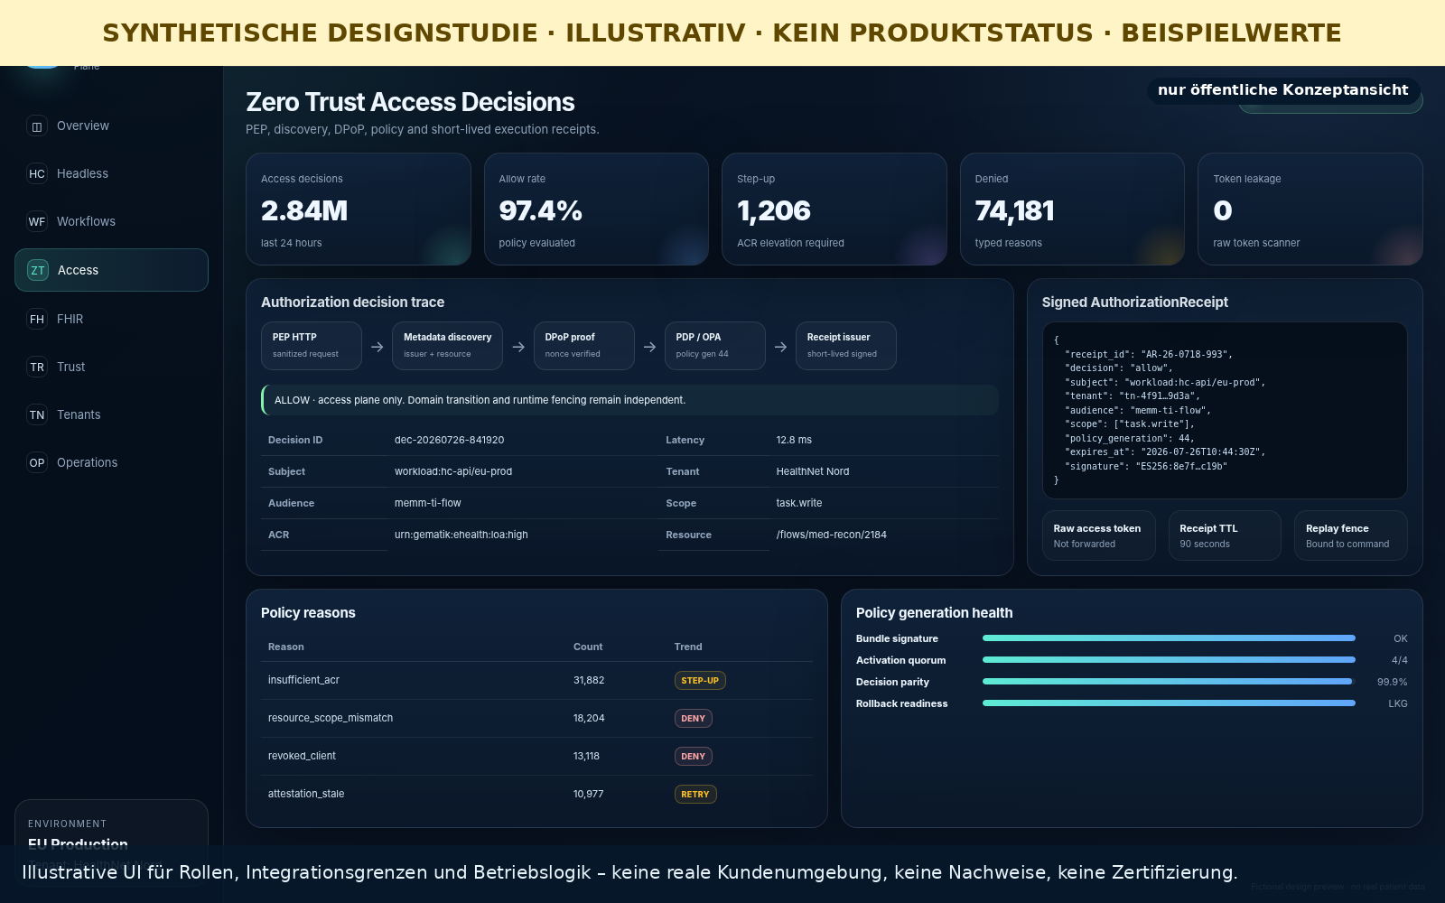Click the signature line in the receipt
The height and width of the screenshot is (903, 1445).
click(1146, 467)
